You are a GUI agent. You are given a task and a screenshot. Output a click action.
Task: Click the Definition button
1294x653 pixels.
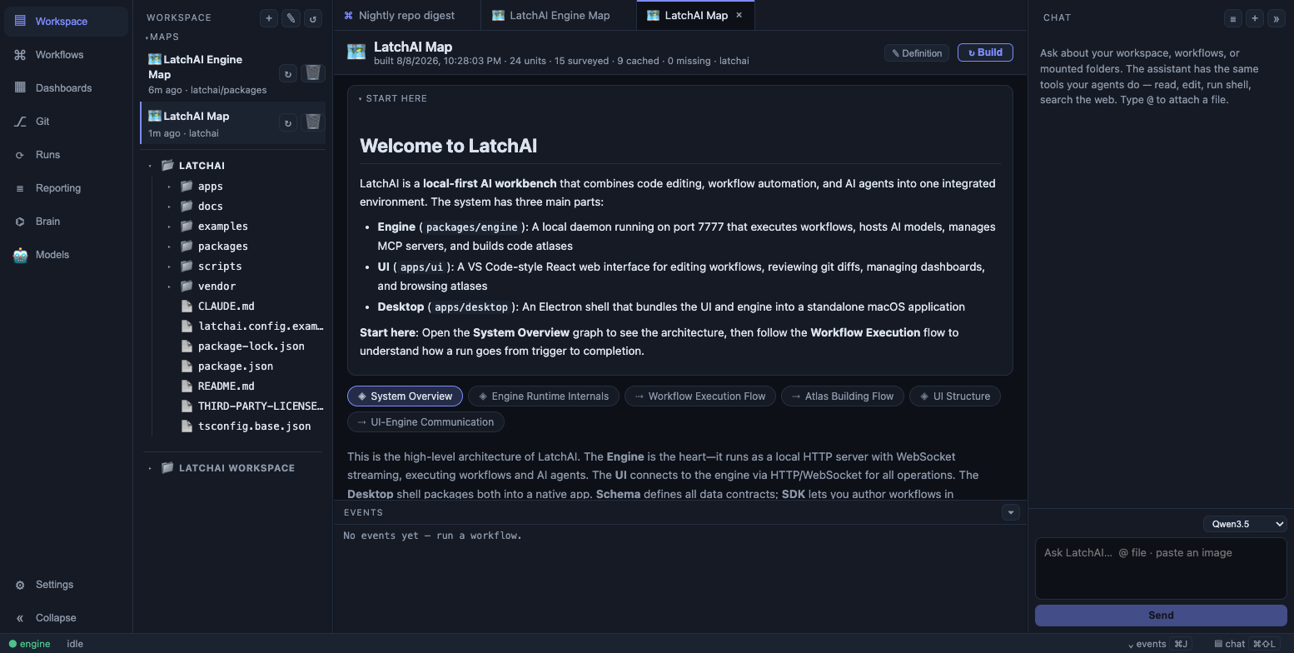[x=917, y=52]
